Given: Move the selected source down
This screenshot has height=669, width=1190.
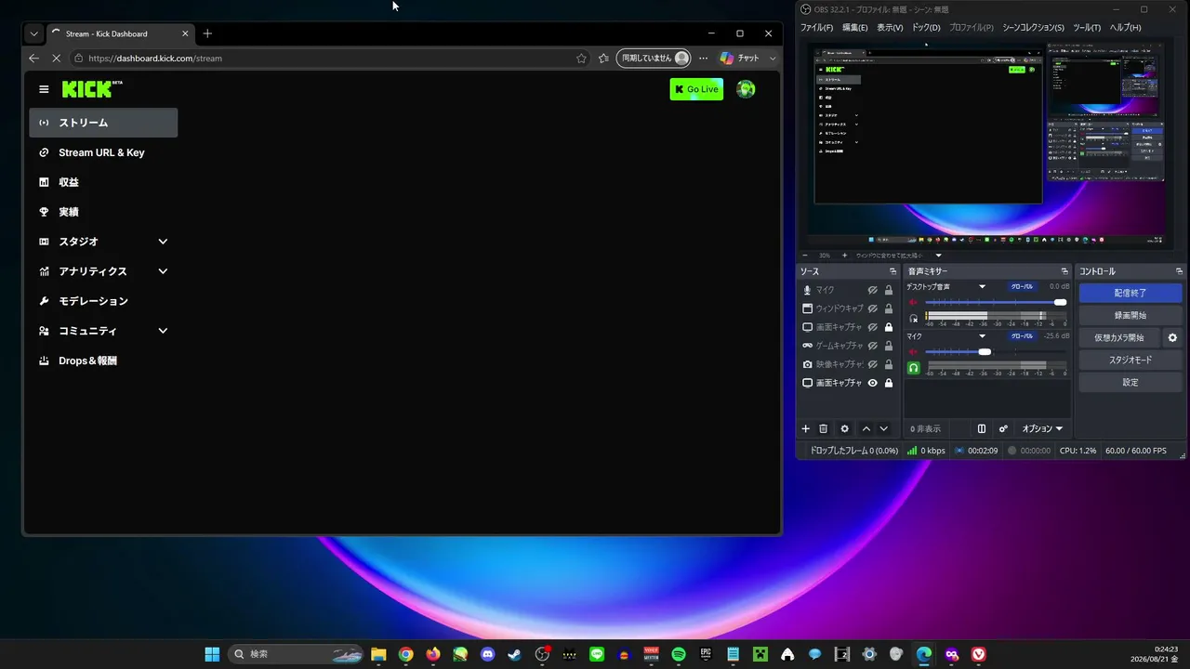Looking at the screenshot, I should [x=884, y=428].
